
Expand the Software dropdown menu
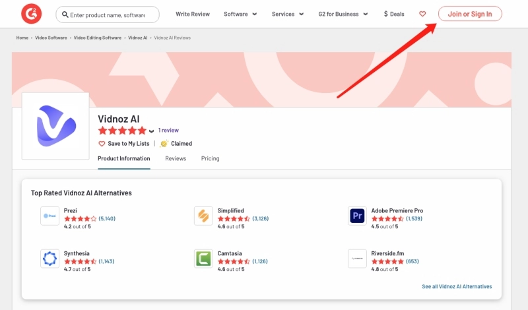240,14
